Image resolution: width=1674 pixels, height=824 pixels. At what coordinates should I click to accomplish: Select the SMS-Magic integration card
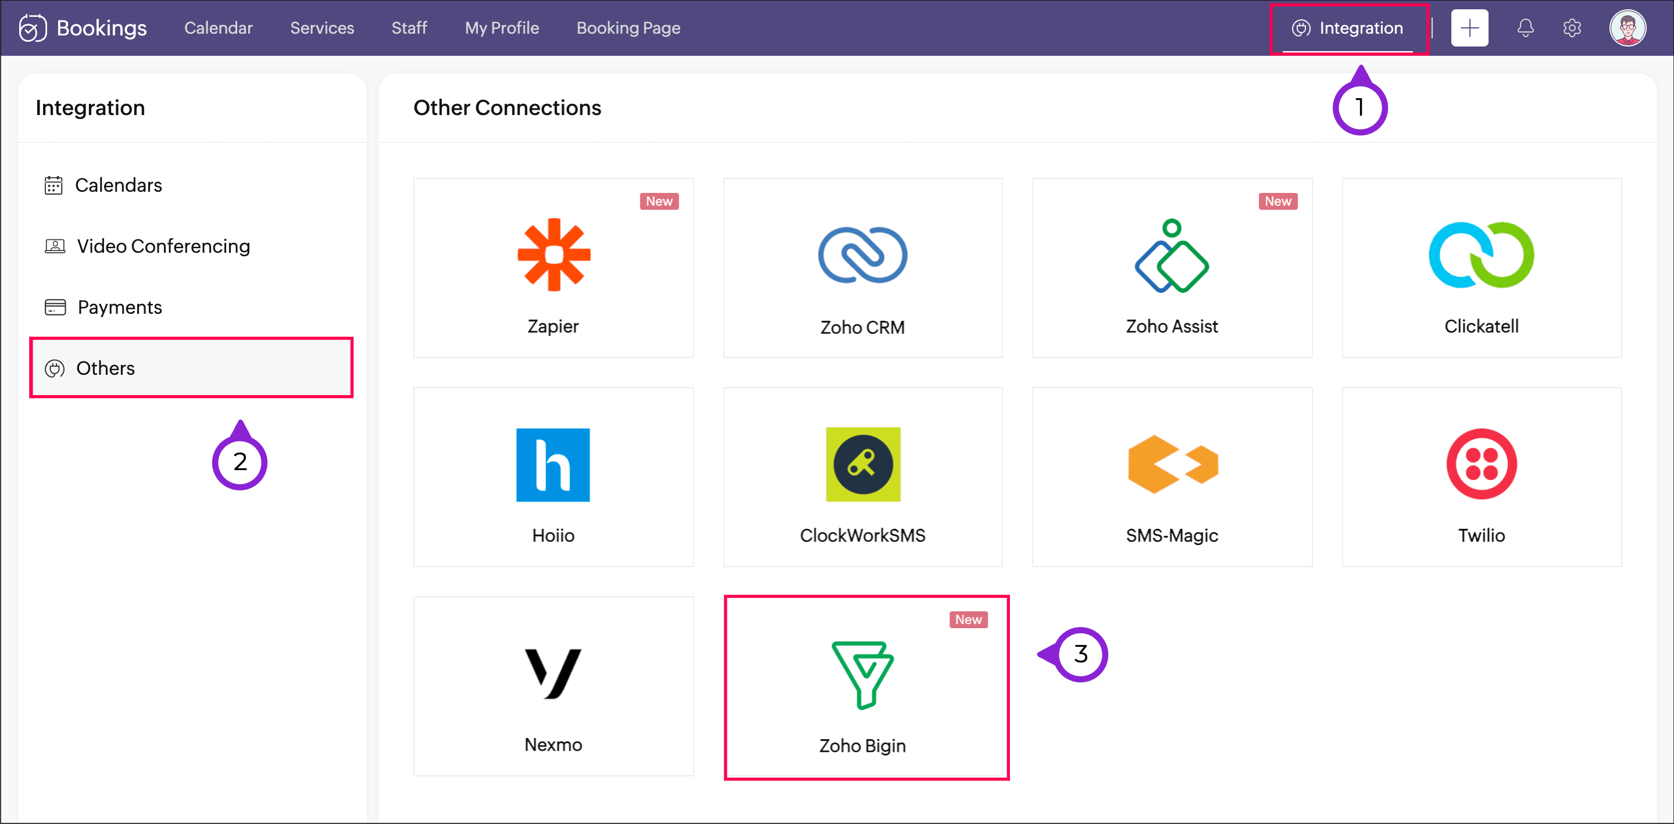pyautogui.click(x=1172, y=477)
